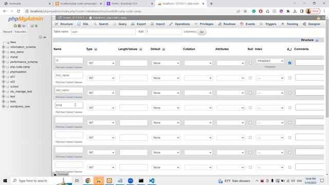329x185 pixels.
Task: Open phpMyAdmin documentation blue icon
Action: 24,26
